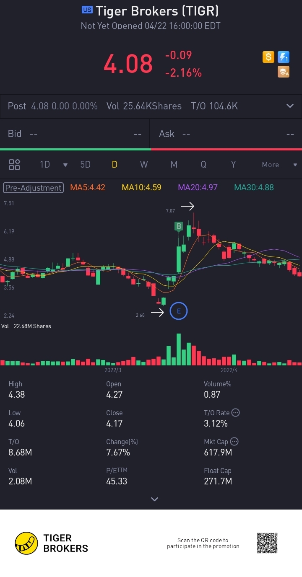Tap the MA5:4.42 indicator label
Screen dimensions: 302x577
(x=88, y=188)
